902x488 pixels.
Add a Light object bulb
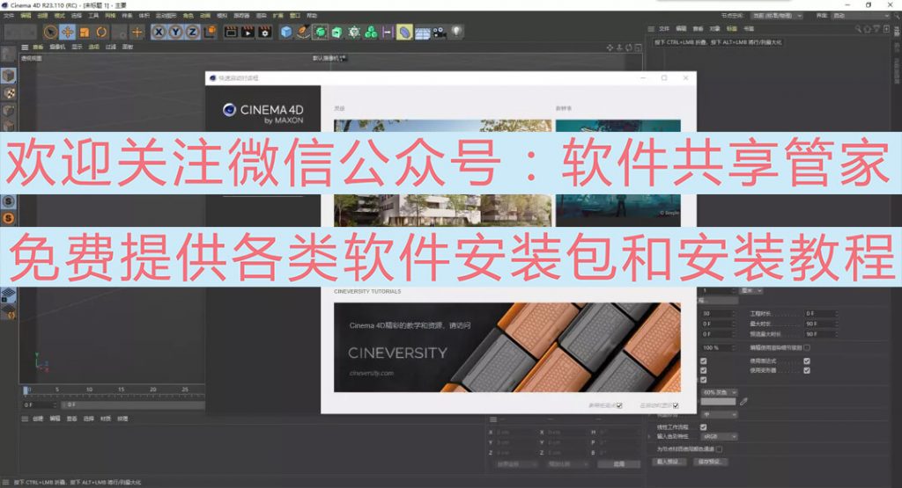click(x=457, y=32)
